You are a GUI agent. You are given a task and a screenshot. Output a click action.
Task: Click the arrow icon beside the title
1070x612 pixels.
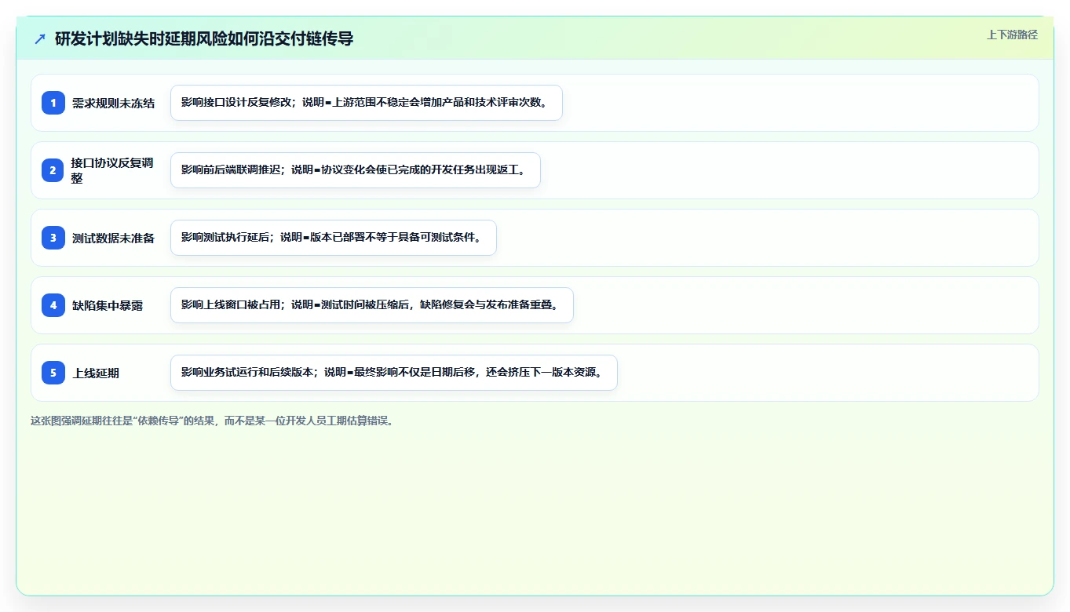(40, 38)
